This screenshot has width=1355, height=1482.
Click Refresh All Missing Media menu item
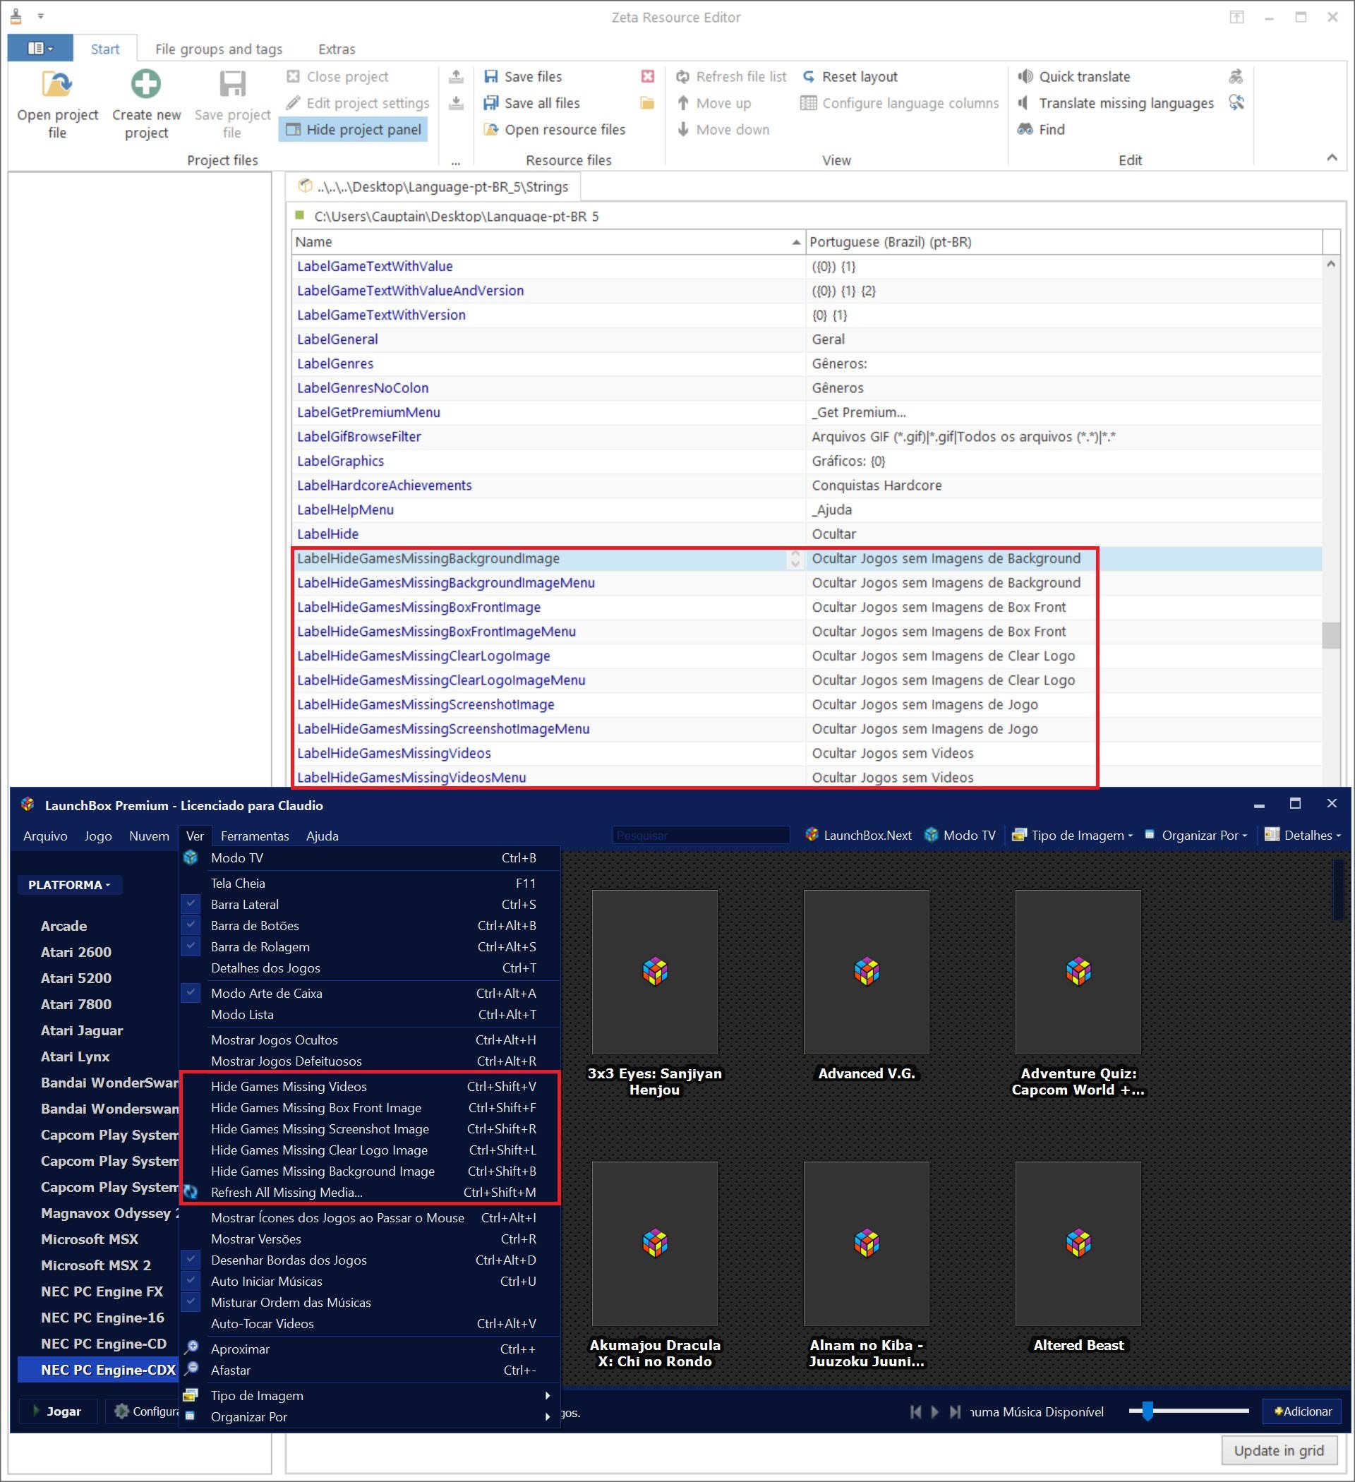pos(370,1193)
